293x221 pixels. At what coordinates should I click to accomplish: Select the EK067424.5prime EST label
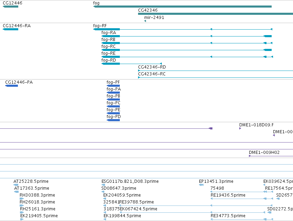(138, 209)
